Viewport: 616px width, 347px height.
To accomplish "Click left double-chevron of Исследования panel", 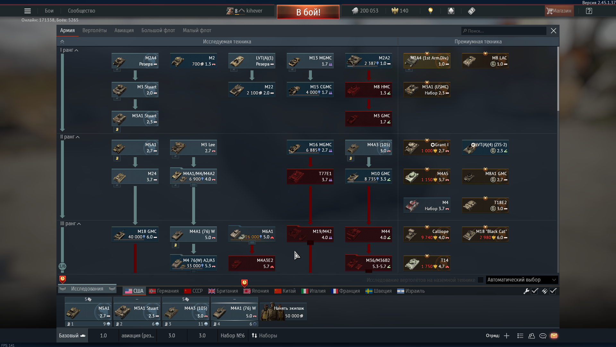I will 63,289.
